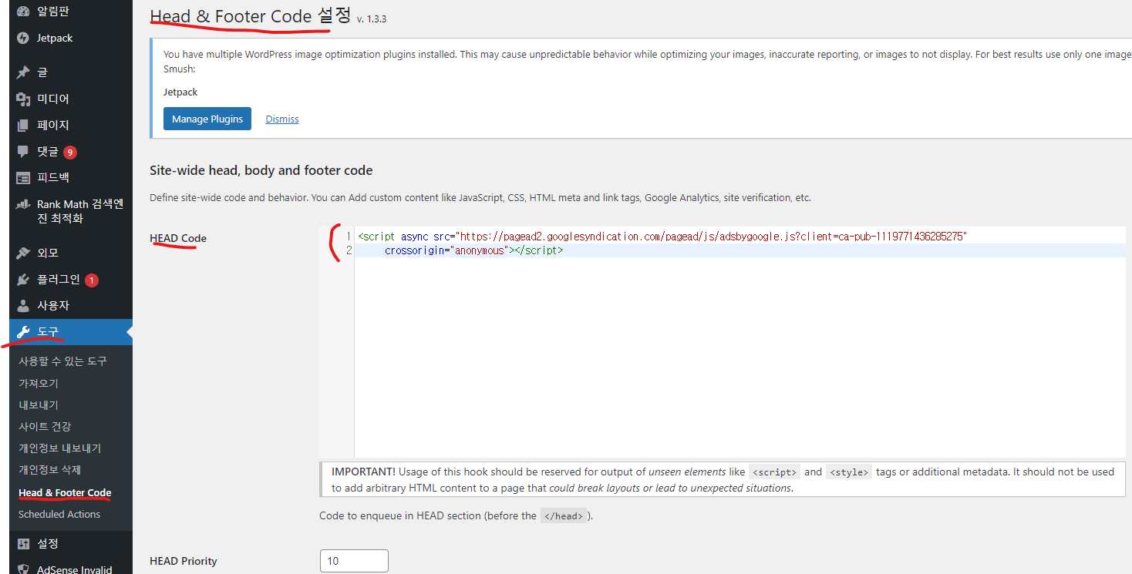Go to 사용할 수 있는 도구
Screen dimensions: 1132x574
click(x=62, y=361)
